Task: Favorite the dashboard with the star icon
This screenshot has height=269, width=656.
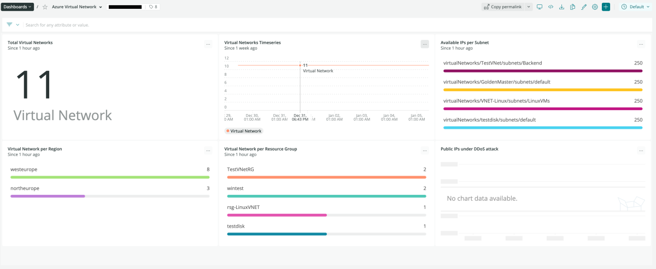Action: [x=45, y=7]
